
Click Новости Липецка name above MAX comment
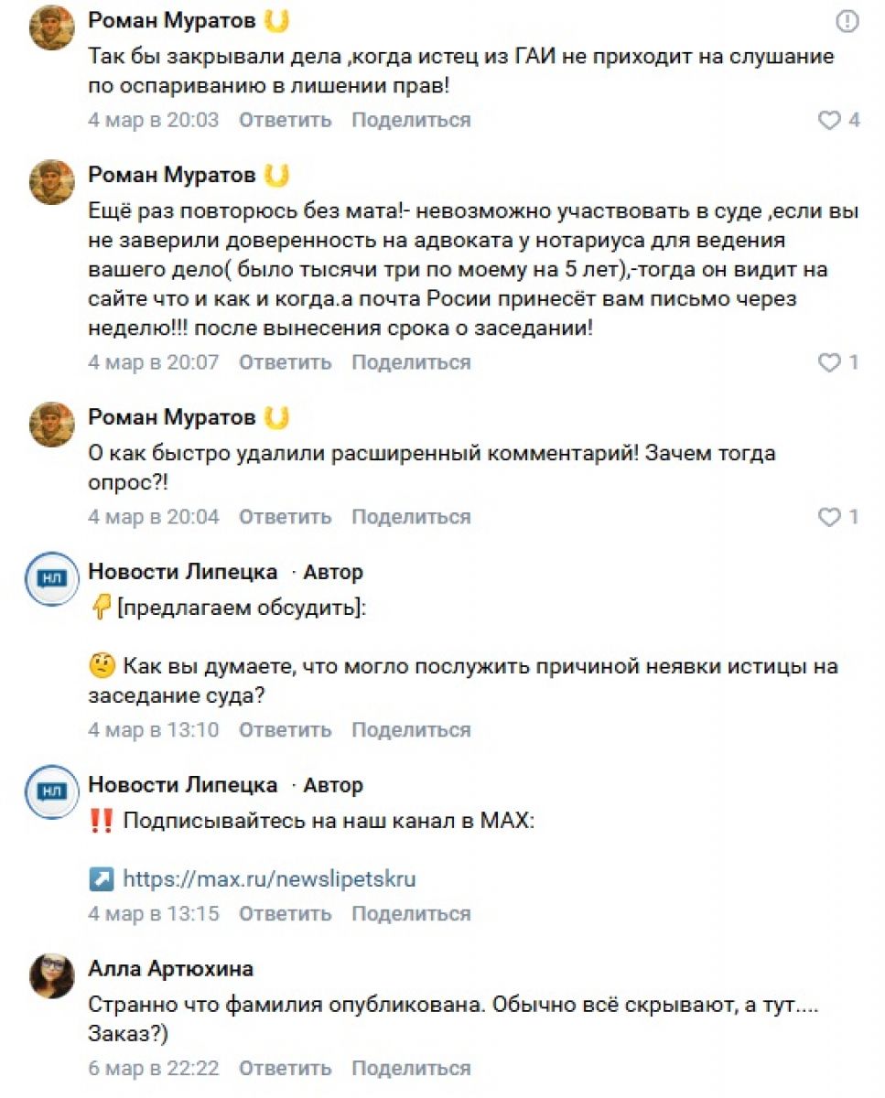(183, 784)
